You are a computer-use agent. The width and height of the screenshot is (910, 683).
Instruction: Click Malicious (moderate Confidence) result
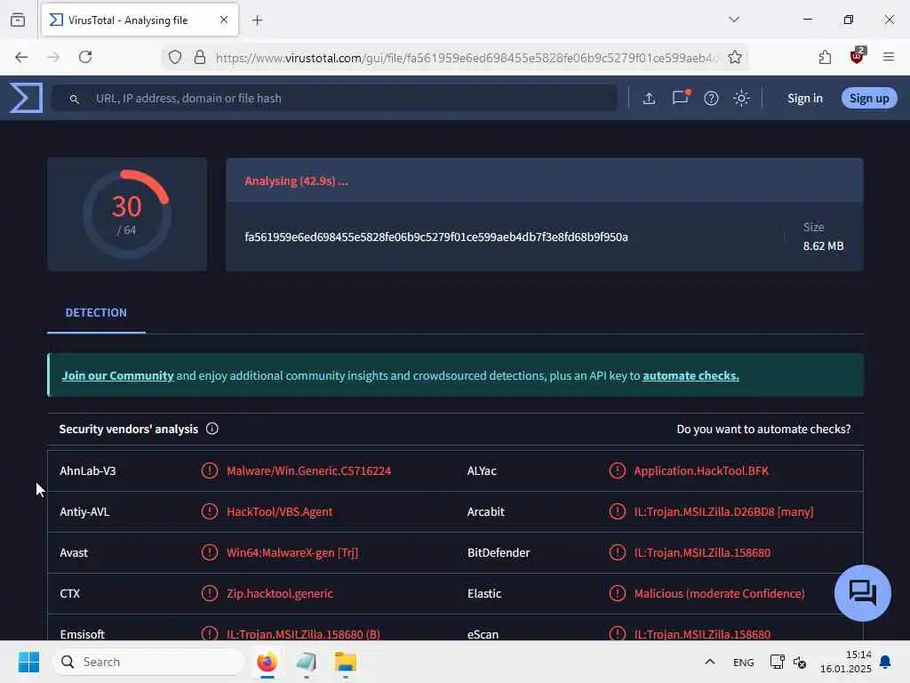[719, 593]
